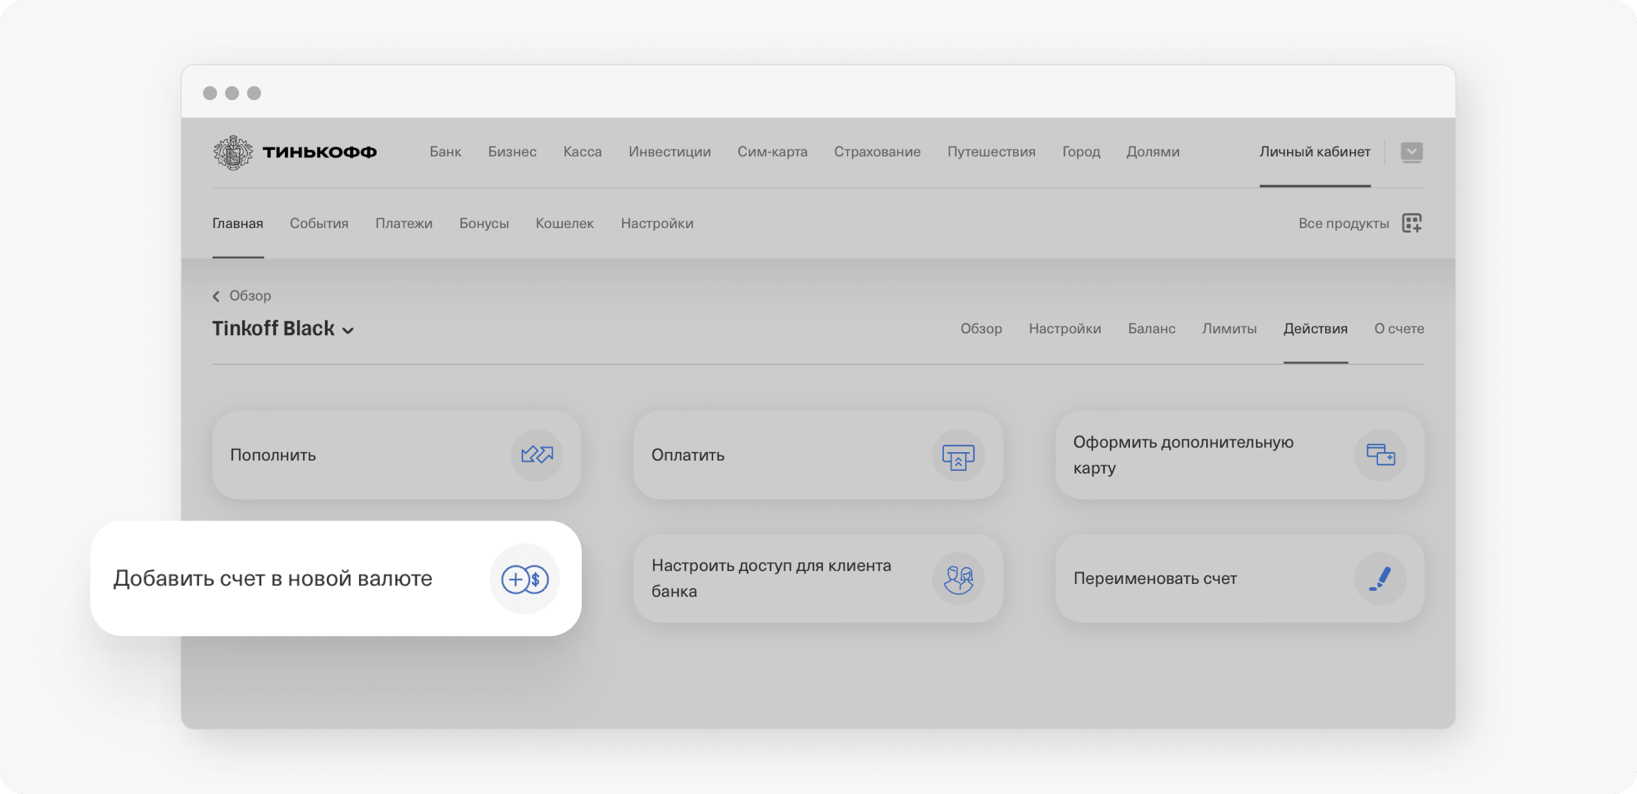Image resolution: width=1637 pixels, height=794 pixels.
Task: Open the profile dropdown next to Личный кабинет
Action: 1411,152
